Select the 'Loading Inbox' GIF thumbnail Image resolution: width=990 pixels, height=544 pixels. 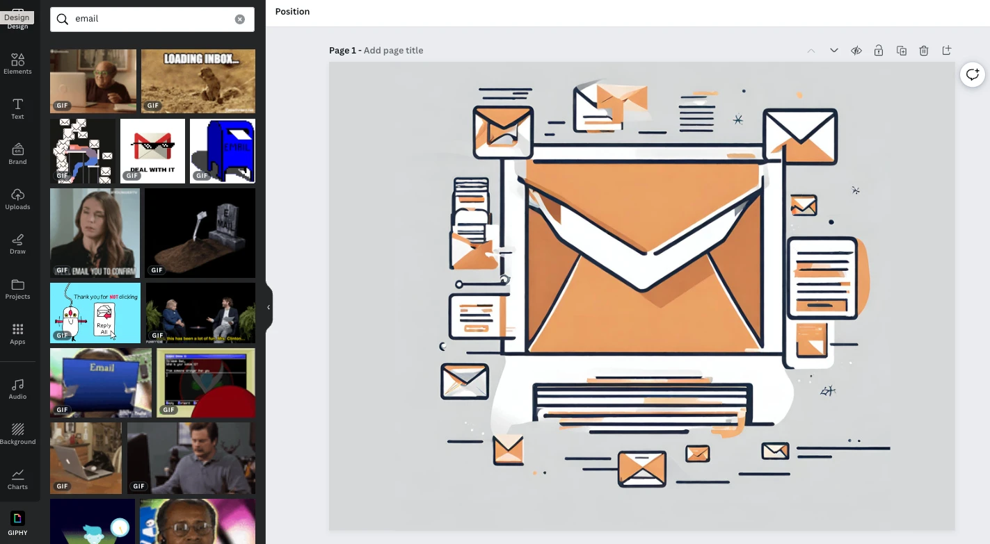click(x=198, y=81)
